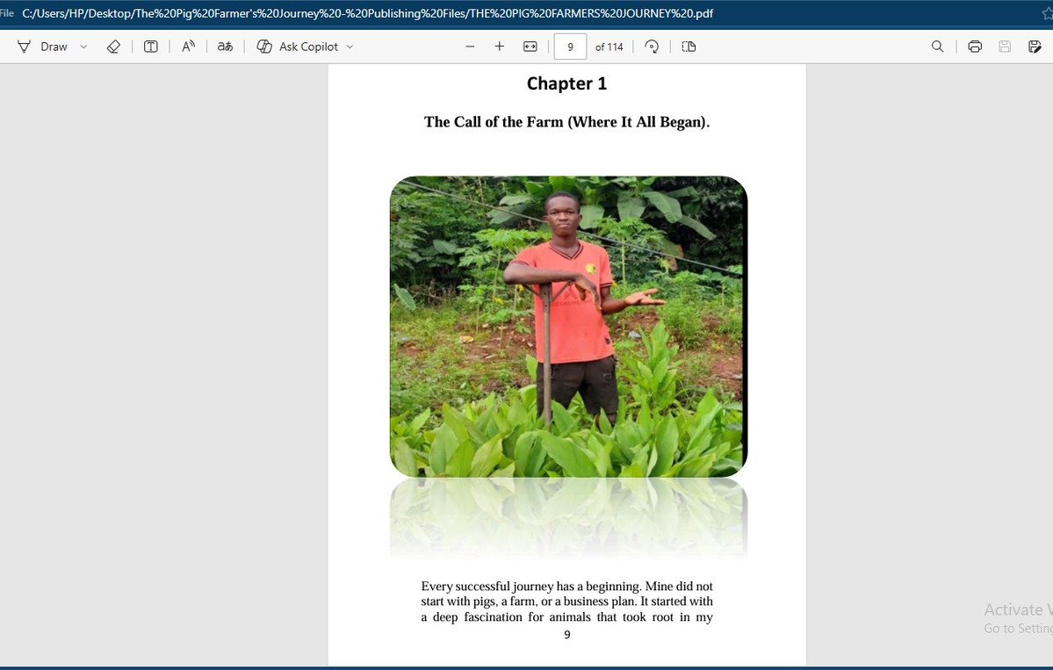Click the Chapter 1 heading text

pos(566,83)
